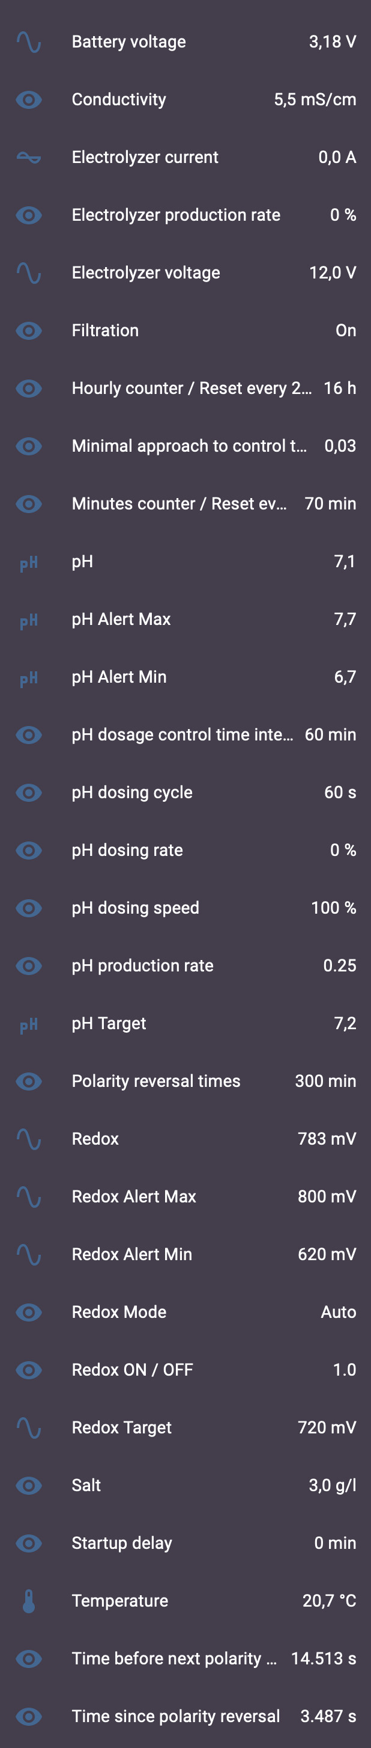Click the pH Alert Max icon

pos(28,620)
